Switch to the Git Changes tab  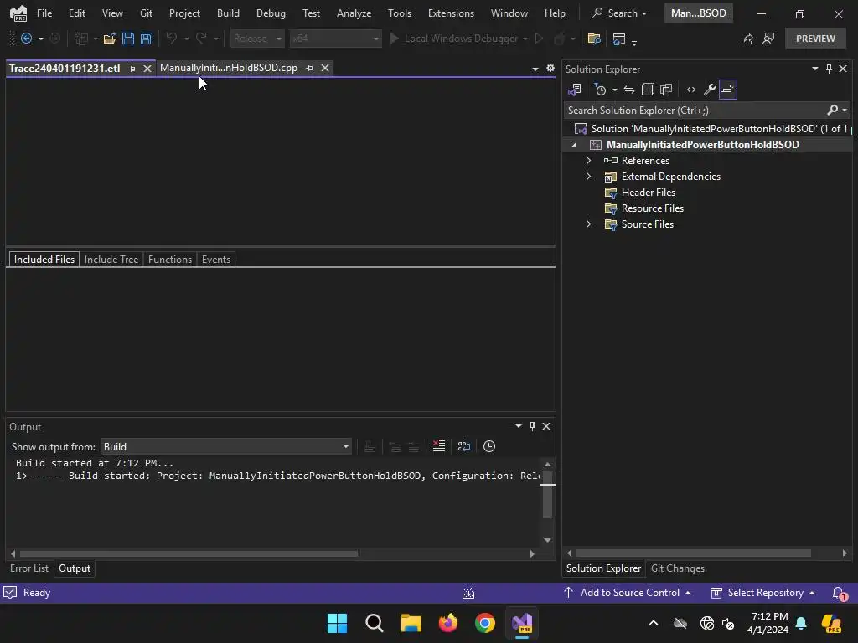pos(677,568)
